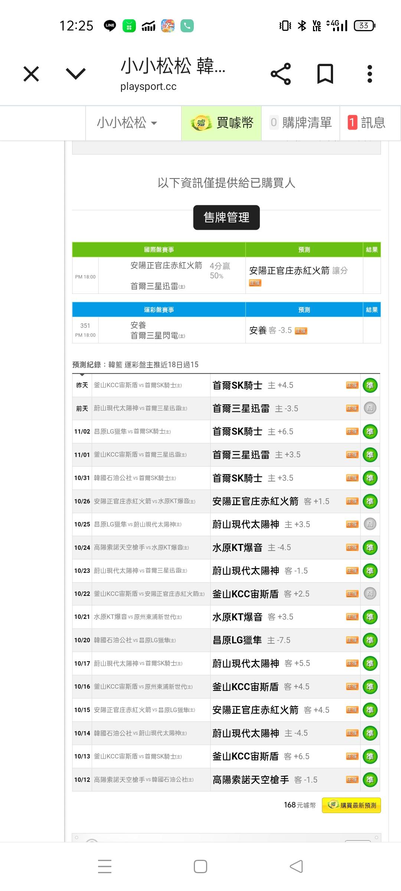Tap the Android home square button

[x=200, y=866]
